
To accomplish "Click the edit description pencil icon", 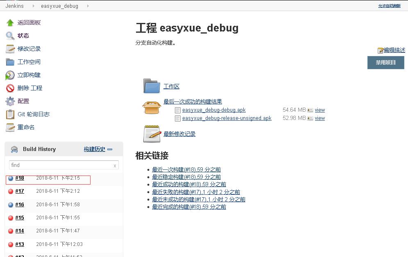I will pyautogui.click(x=381, y=50).
